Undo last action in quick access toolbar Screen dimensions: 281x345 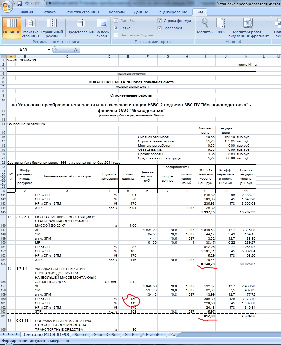[26, 4]
